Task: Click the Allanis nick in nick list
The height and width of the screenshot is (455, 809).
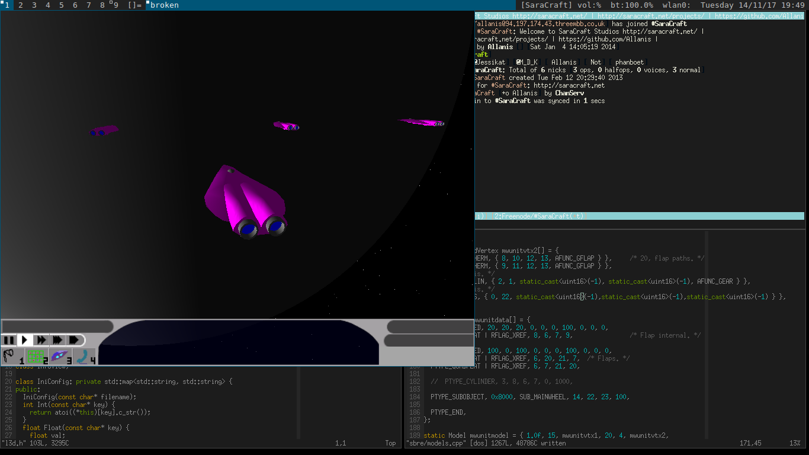Action: pyautogui.click(x=564, y=62)
